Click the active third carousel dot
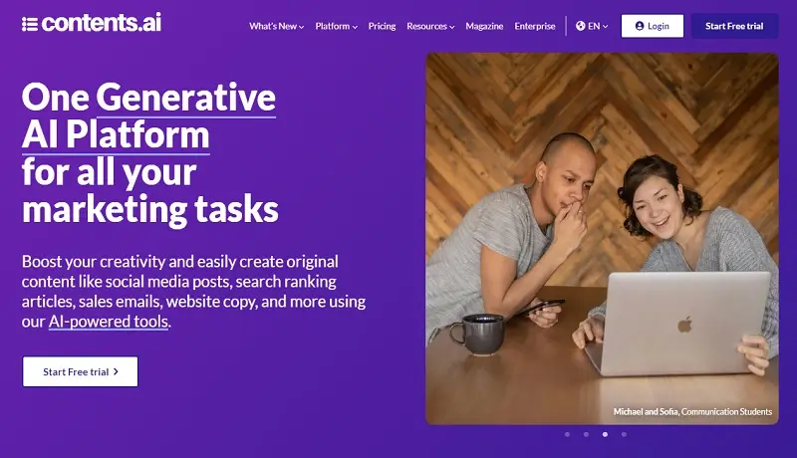The height and width of the screenshot is (458, 797). click(x=605, y=434)
